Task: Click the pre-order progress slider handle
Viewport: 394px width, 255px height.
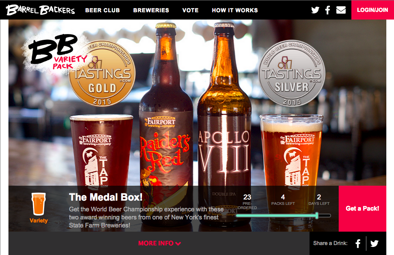Action: coord(317,216)
